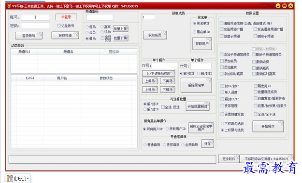Click the 获取用户 blacklist button

[202, 44]
